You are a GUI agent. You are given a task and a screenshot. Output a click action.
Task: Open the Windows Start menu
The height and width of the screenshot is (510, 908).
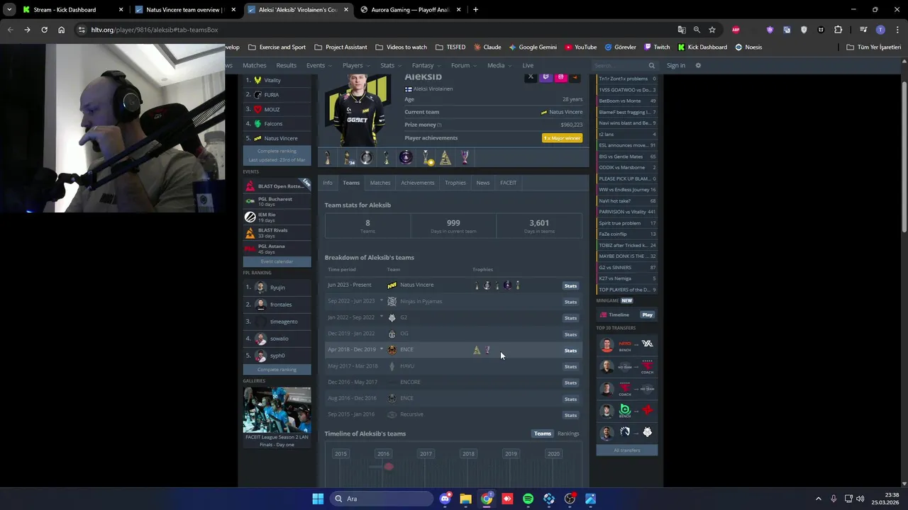tap(318, 499)
